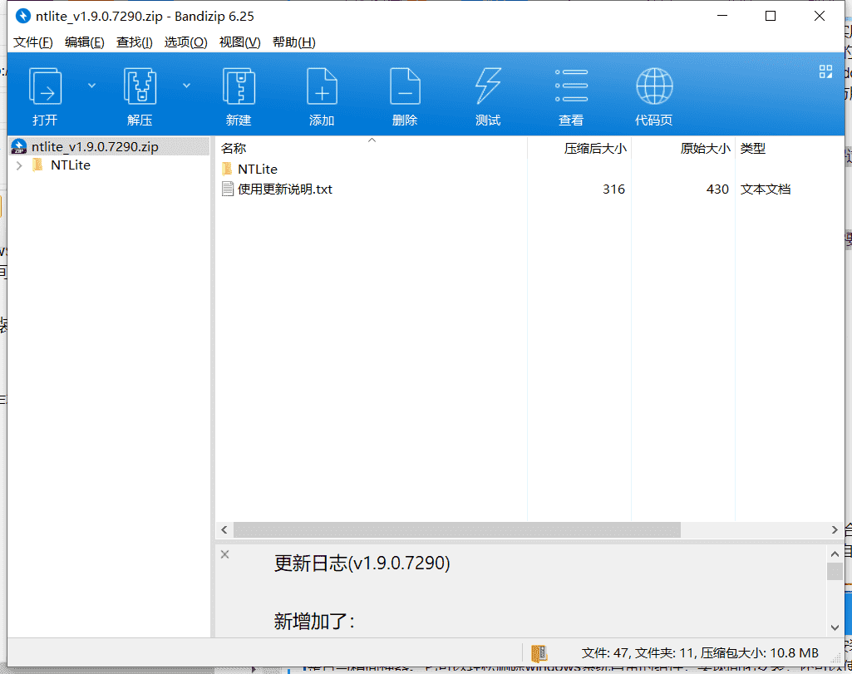This screenshot has width=852, height=674.
Task: Click the right arrow of horizontal scrollbar
Action: (x=835, y=529)
